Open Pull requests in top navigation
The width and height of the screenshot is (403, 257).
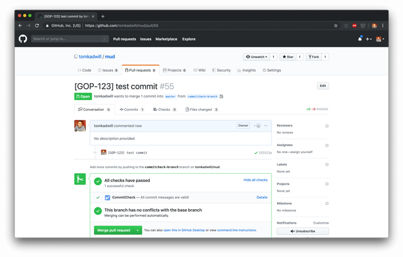click(125, 39)
